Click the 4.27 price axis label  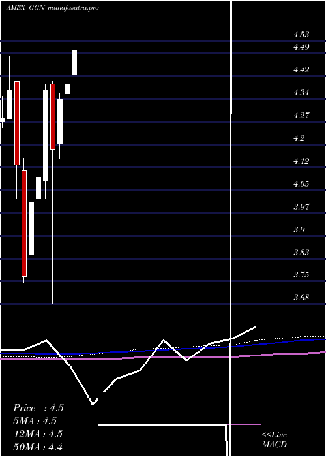(x=301, y=116)
